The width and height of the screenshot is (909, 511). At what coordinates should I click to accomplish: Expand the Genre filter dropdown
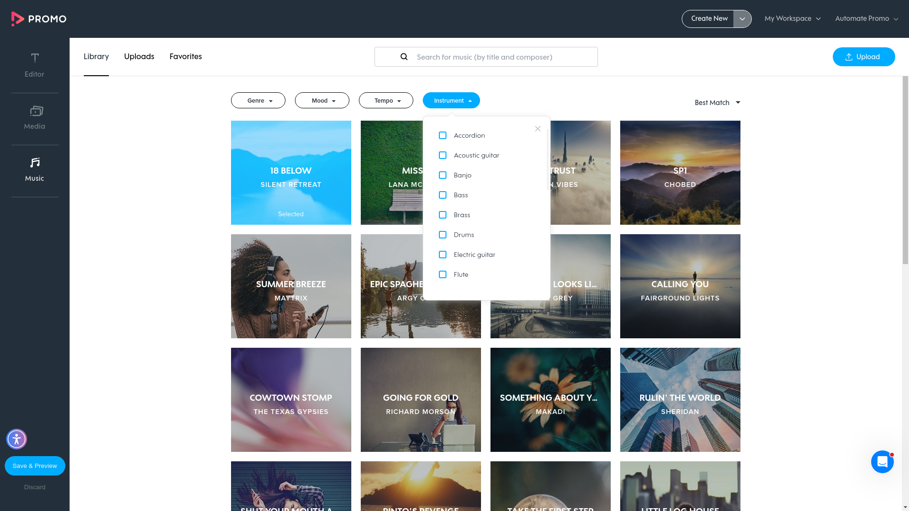coord(258,100)
